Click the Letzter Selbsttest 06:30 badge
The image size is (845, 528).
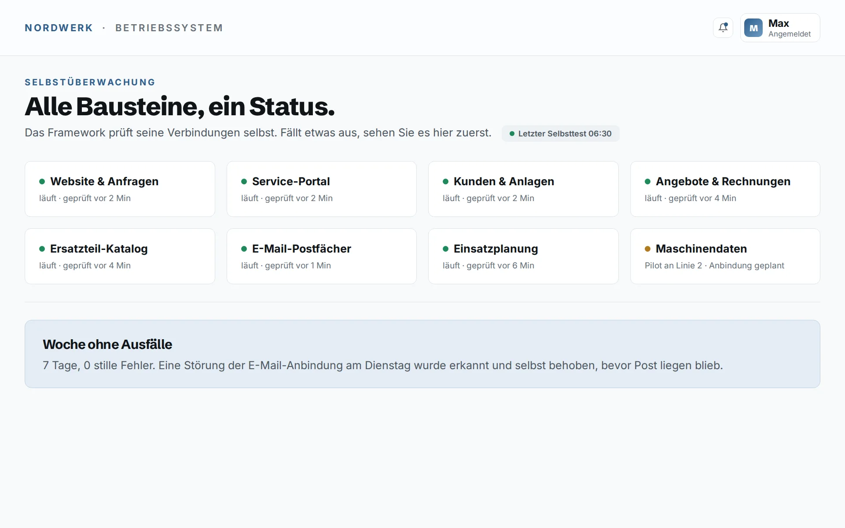point(560,133)
